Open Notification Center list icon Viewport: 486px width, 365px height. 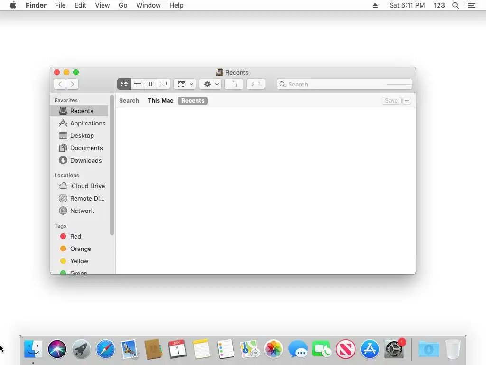pyautogui.click(x=470, y=5)
